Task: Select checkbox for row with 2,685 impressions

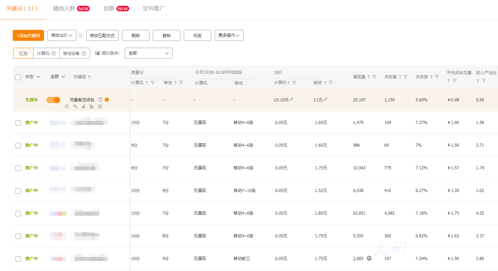Action: click(18, 259)
